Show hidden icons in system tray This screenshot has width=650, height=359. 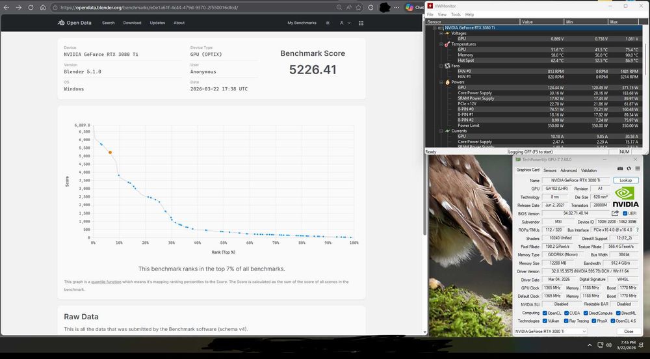[590, 345]
